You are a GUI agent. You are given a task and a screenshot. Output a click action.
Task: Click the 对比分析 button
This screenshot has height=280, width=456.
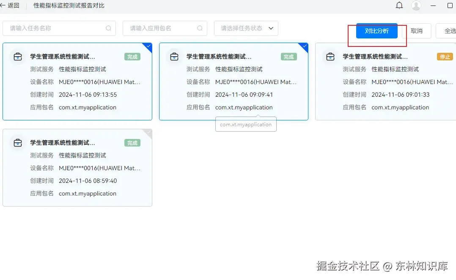click(376, 31)
